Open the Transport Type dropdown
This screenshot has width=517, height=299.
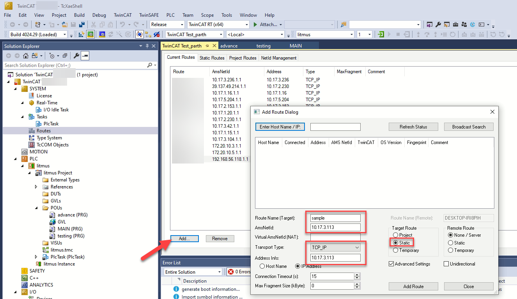pos(335,247)
